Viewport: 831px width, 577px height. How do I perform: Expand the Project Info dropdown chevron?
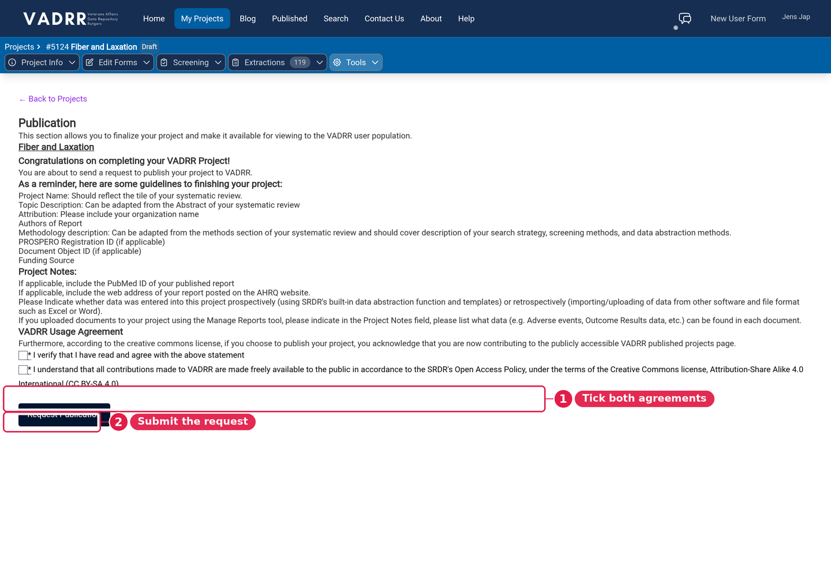72,62
